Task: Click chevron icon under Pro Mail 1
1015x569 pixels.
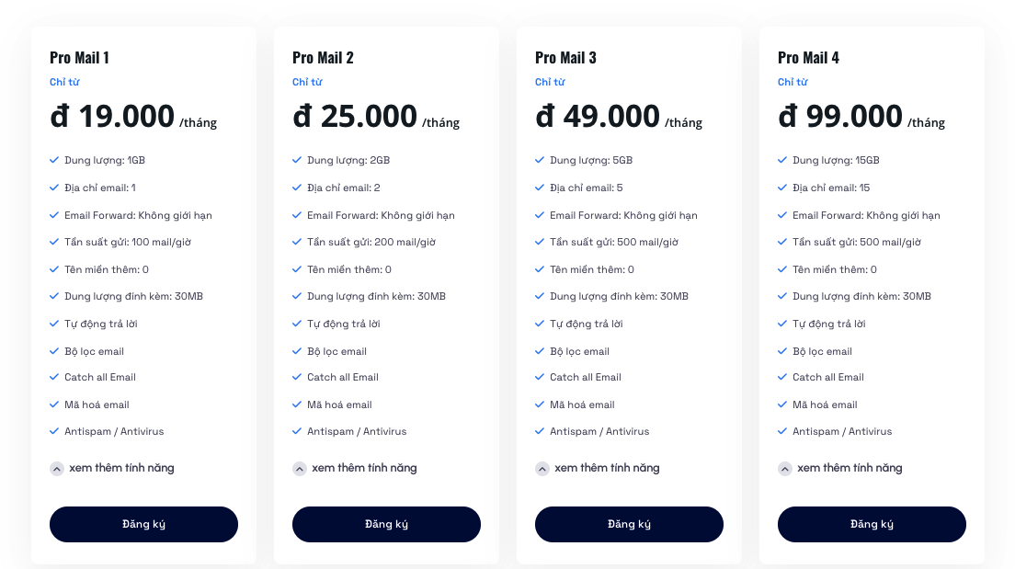Action: click(x=57, y=469)
